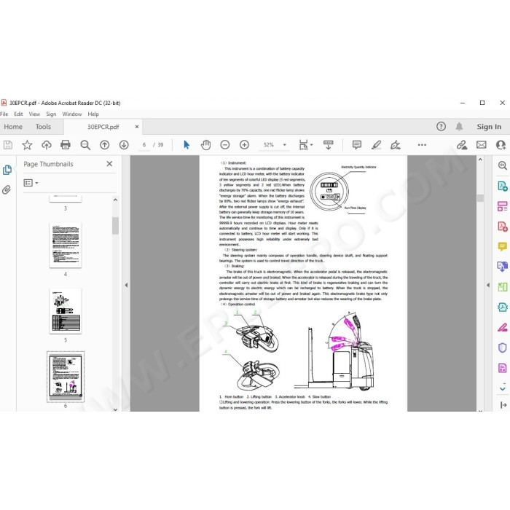Zoom out with minus icon
The image size is (510, 510).
click(224, 145)
